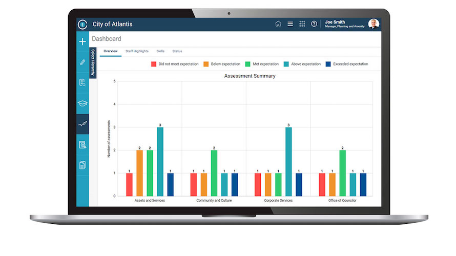Click the City of Atlantis logo

pyautogui.click(x=82, y=24)
